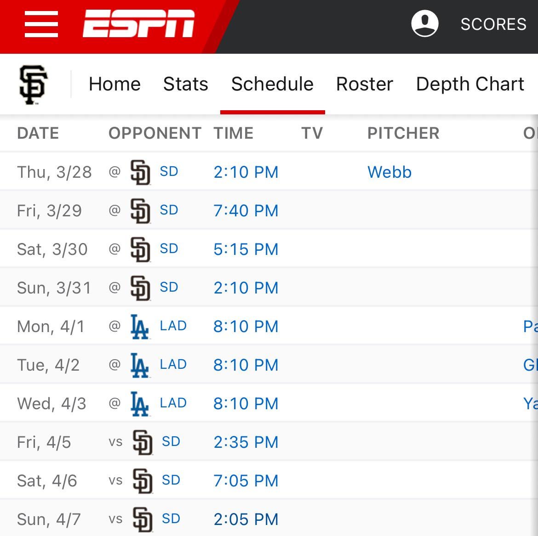Click the Dodgers logo for Wed, 4/3
This screenshot has height=536, width=538.
coord(140,404)
